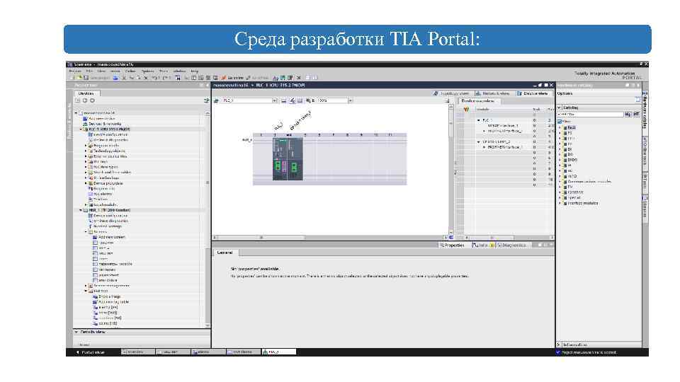Click the network overview icon left of device selector
This screenshot has height=382, width=680.
(x=217, y=100)
